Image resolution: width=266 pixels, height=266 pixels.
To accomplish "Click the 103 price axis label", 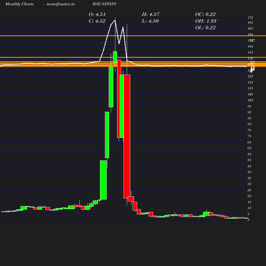I will (x=251, y=100).
